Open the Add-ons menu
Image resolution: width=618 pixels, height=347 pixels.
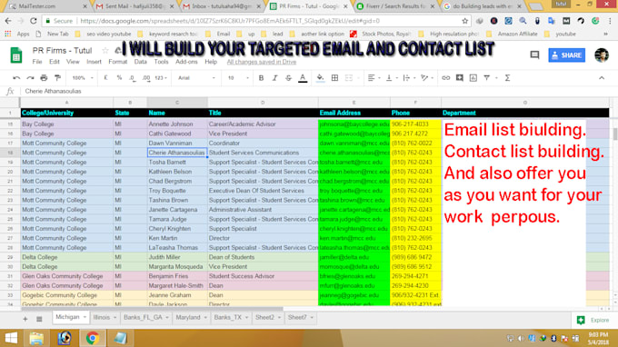[x=186, y=62]
